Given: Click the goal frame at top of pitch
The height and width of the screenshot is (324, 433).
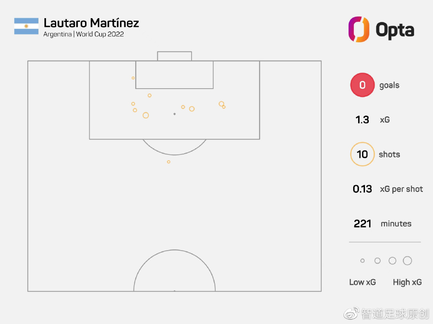Looking at the screenshot, I should [175, 56].
